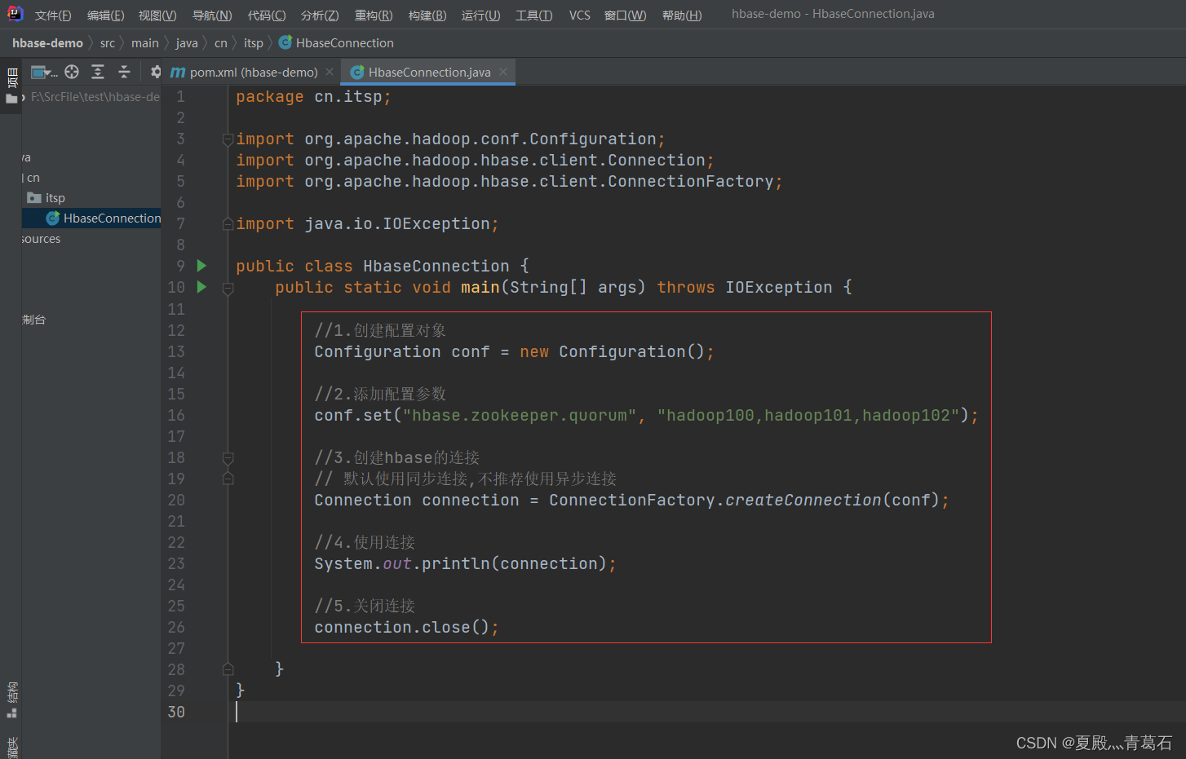1186x759 pixels.
Task: Collapse the comment fold at line 18
Action: [228, 458]
